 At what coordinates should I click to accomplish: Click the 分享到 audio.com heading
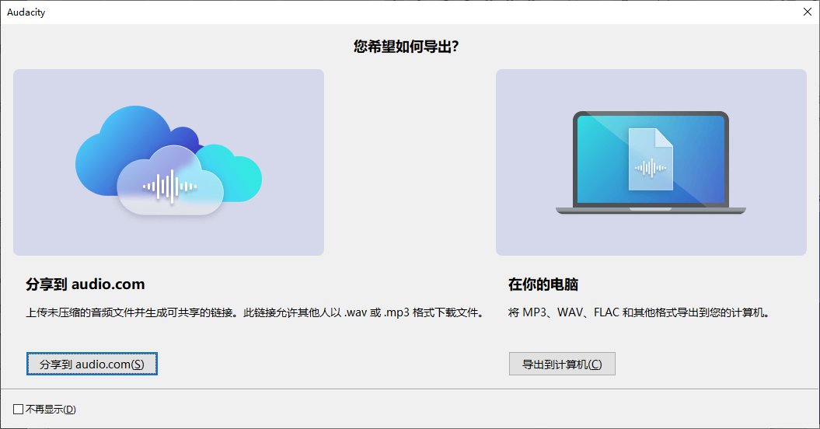point(85,284)
